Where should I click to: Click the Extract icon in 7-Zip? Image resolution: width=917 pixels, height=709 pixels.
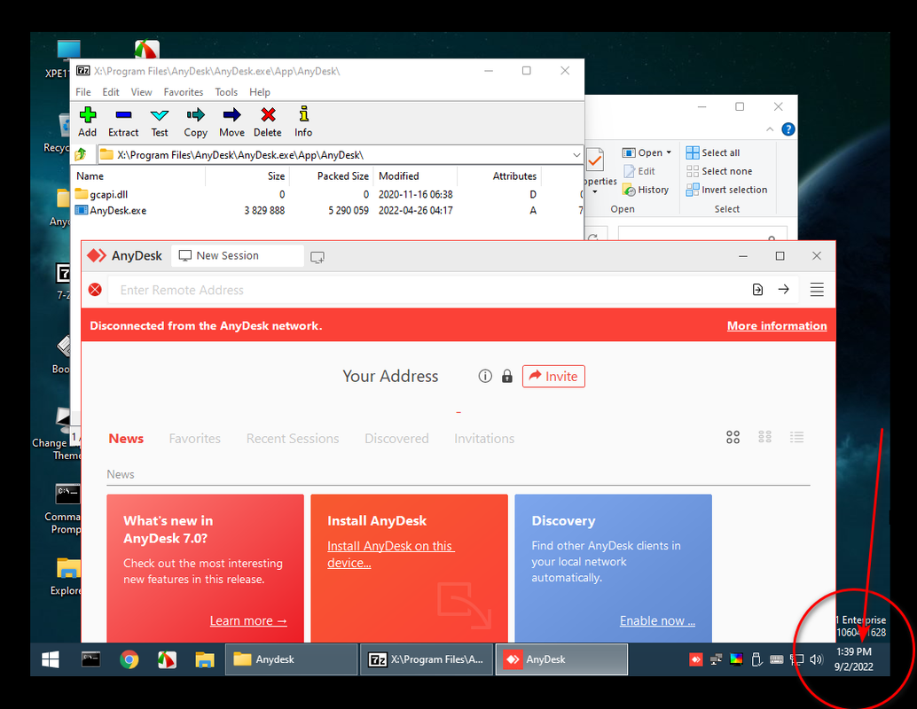point(123,122)
